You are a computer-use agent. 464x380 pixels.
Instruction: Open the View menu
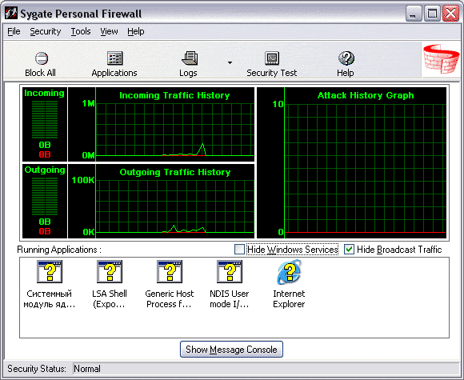tap(109, 31)
